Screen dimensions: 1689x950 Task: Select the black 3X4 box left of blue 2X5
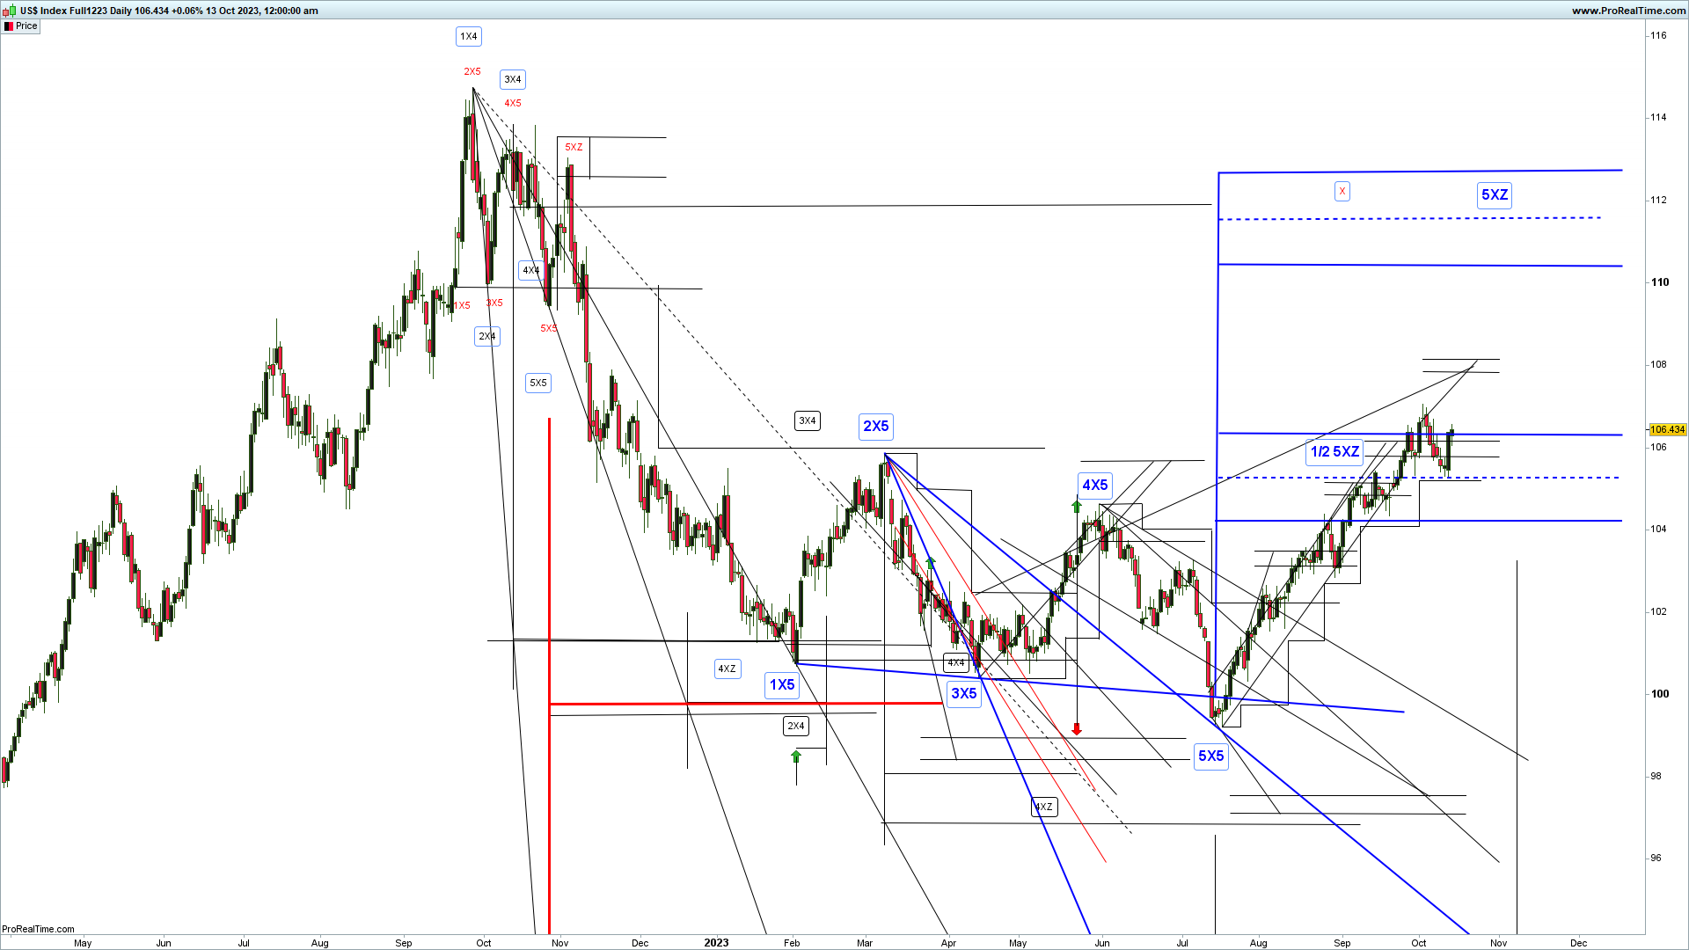point(808,420)
